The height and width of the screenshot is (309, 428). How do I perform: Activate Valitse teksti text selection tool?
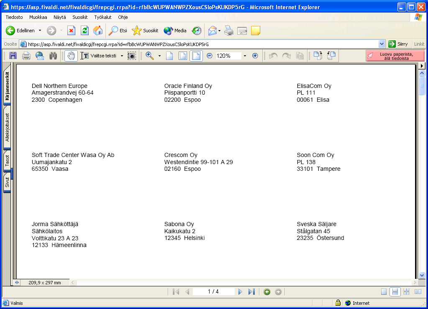pyautogui.click(x=99, y=56)
